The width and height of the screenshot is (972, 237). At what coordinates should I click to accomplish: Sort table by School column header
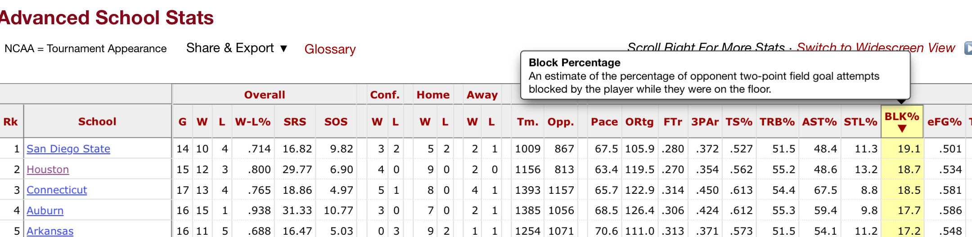click(x=97, y=122)
